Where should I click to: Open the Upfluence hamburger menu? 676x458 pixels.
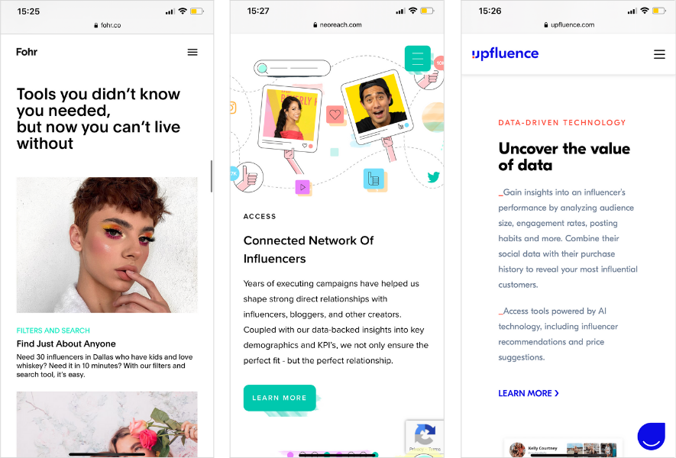click(659, 54)
